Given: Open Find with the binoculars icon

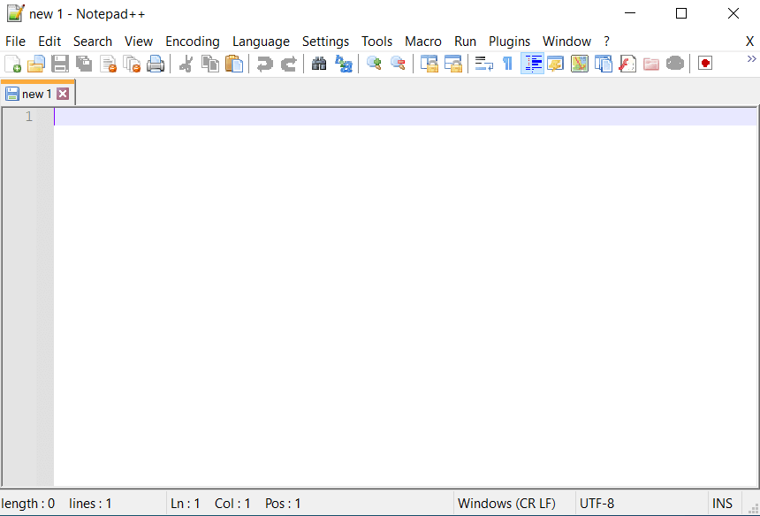Looking at the screenshot, I should [319, 64].
